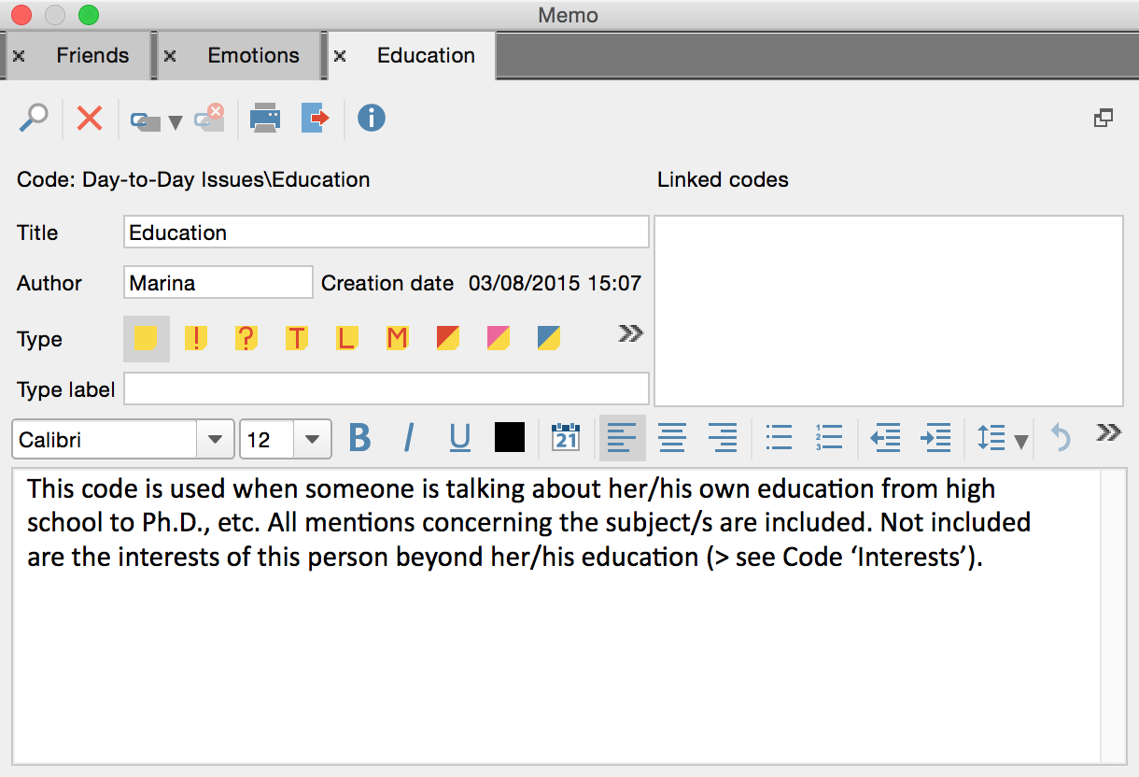Image resolution: width=1139 pixels, height=777 pixels.
Task: Click the undock window icon at top right
Action: [1104, 119]
